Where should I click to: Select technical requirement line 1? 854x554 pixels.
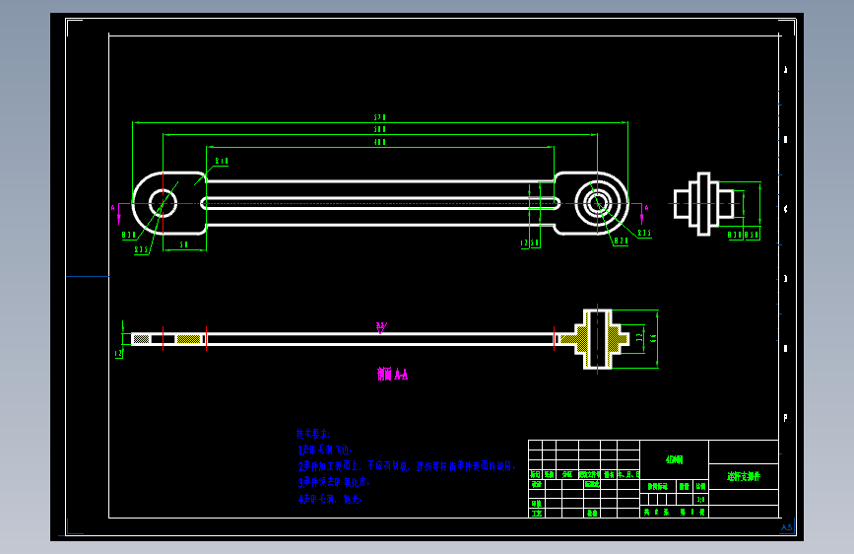click(x=325, y=450)
